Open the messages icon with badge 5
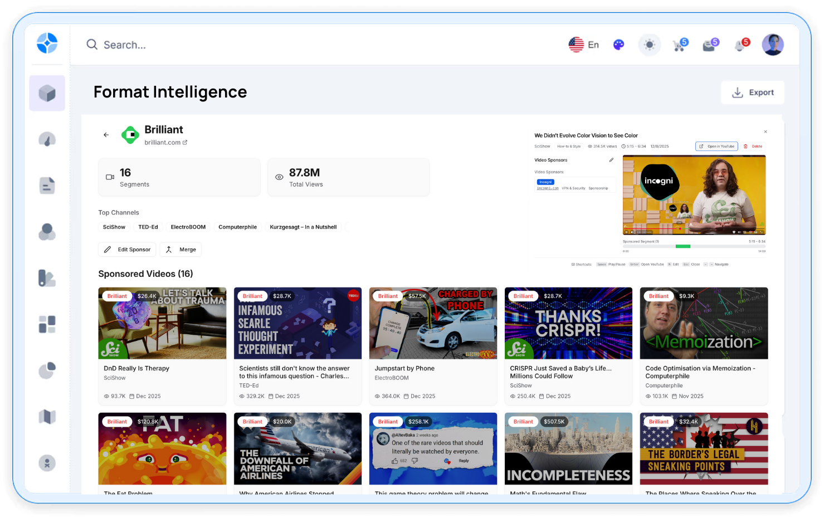The width and height of the screenshot is (824, 522). click(x=710, y=45)
